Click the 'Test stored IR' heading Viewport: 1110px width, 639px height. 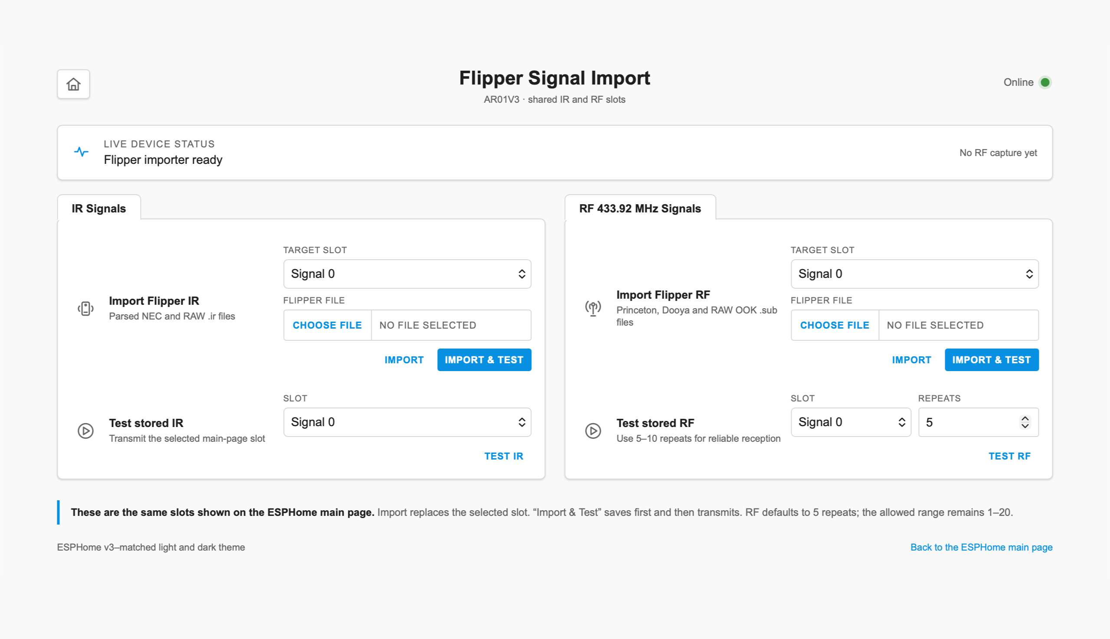[146, 423]
